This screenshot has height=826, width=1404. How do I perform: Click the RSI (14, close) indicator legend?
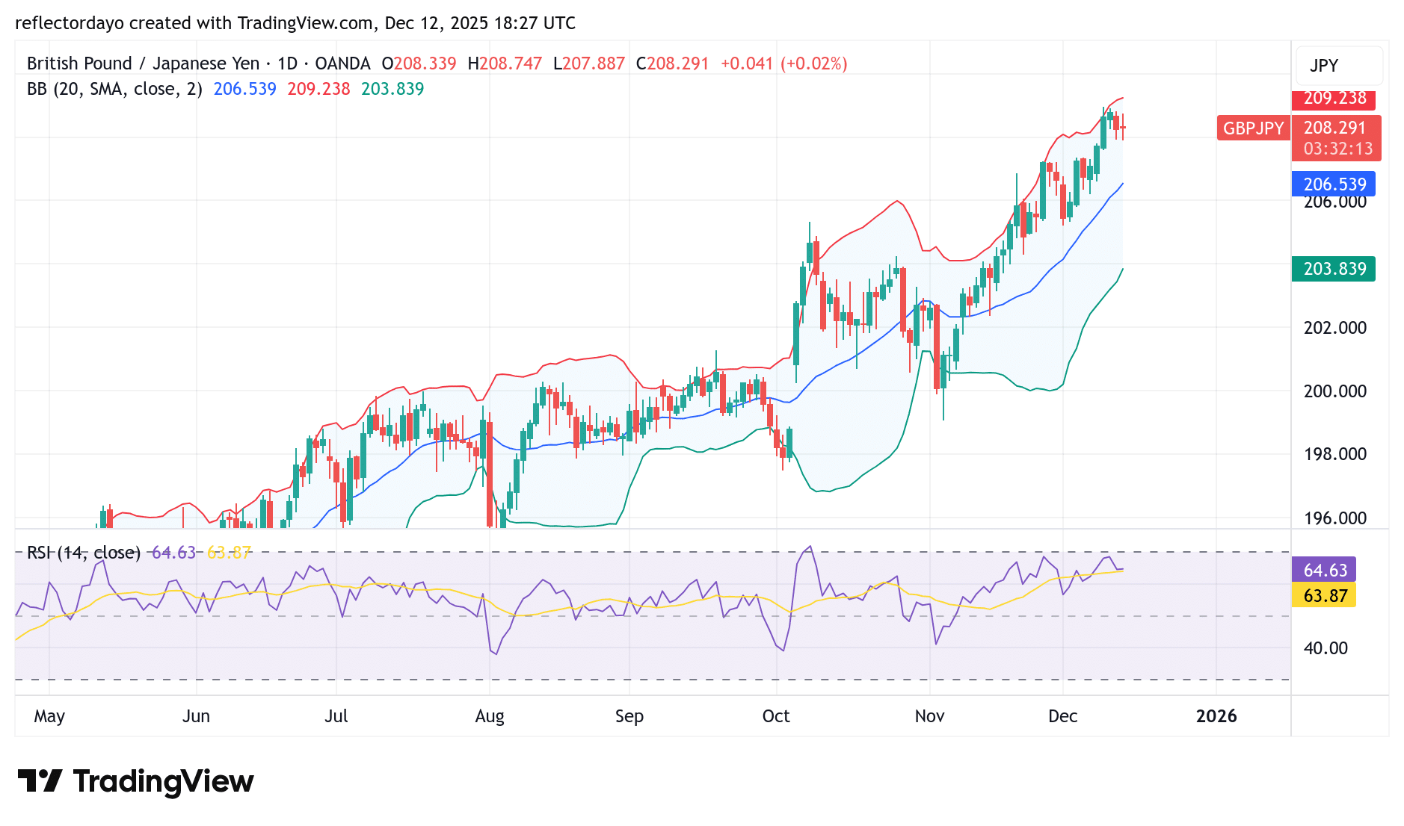coord(84,553)
